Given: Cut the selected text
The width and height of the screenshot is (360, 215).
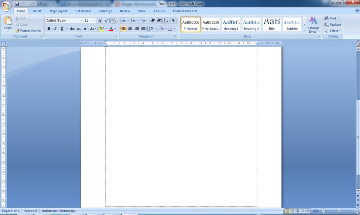Looking at the screenshot, I should pyautogui.click(x=20, y=18).
